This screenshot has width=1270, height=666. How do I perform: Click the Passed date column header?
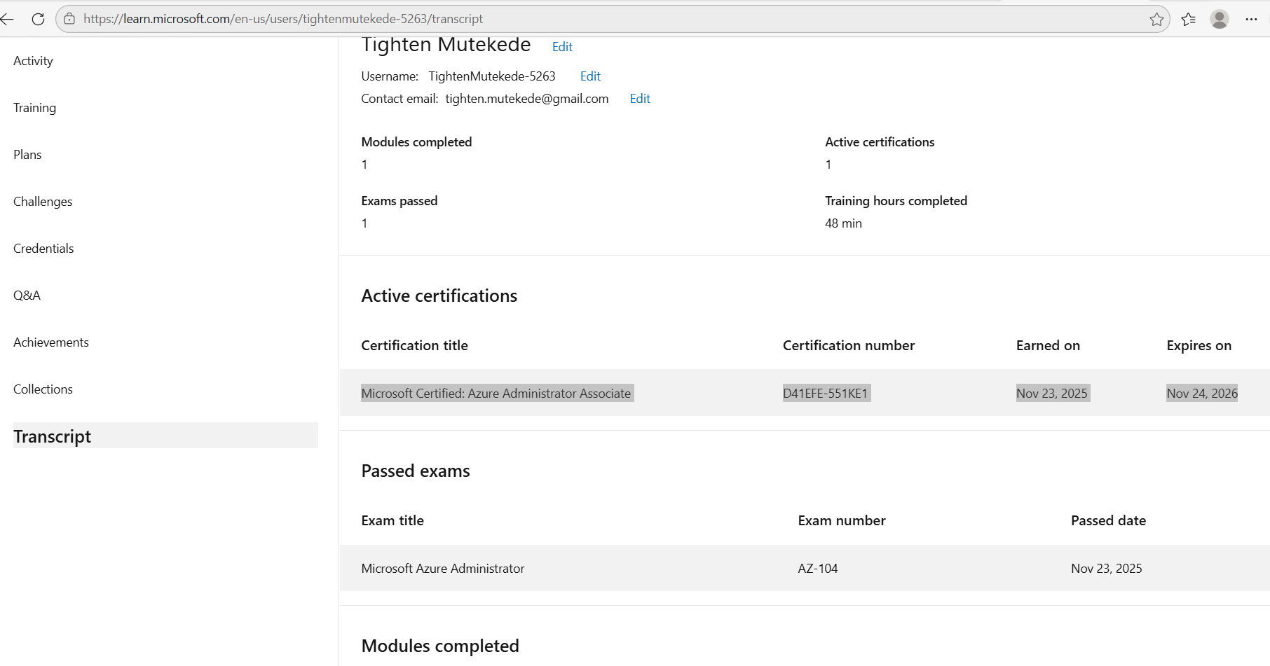1108,520
